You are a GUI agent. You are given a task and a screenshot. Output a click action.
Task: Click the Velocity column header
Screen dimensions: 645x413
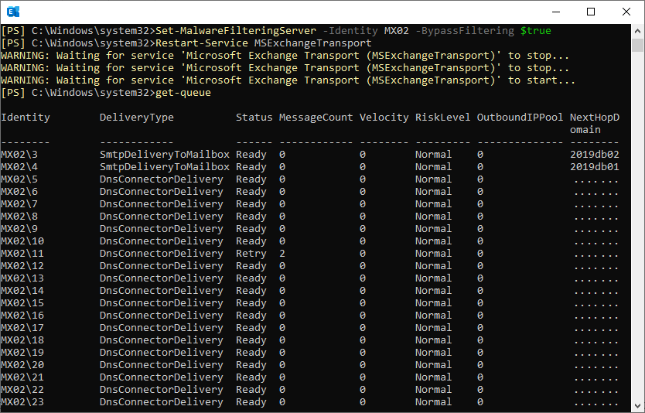coord(384,118)
